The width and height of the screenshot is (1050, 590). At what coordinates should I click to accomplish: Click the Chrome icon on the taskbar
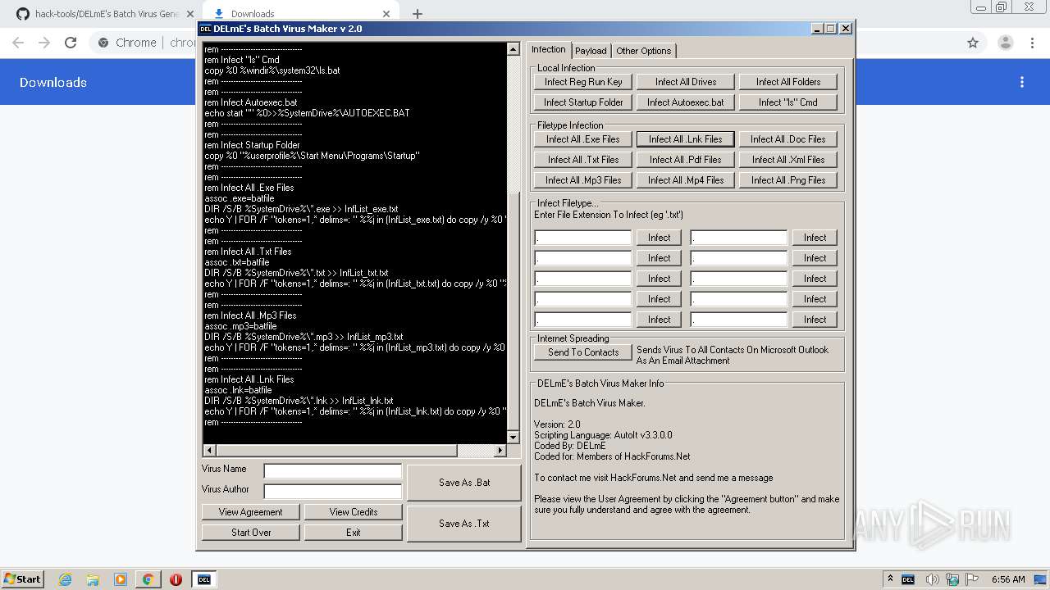[148, 579]
